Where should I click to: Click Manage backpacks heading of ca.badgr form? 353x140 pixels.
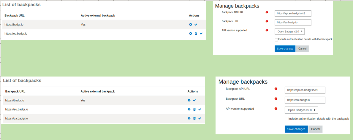coord(243,82)
